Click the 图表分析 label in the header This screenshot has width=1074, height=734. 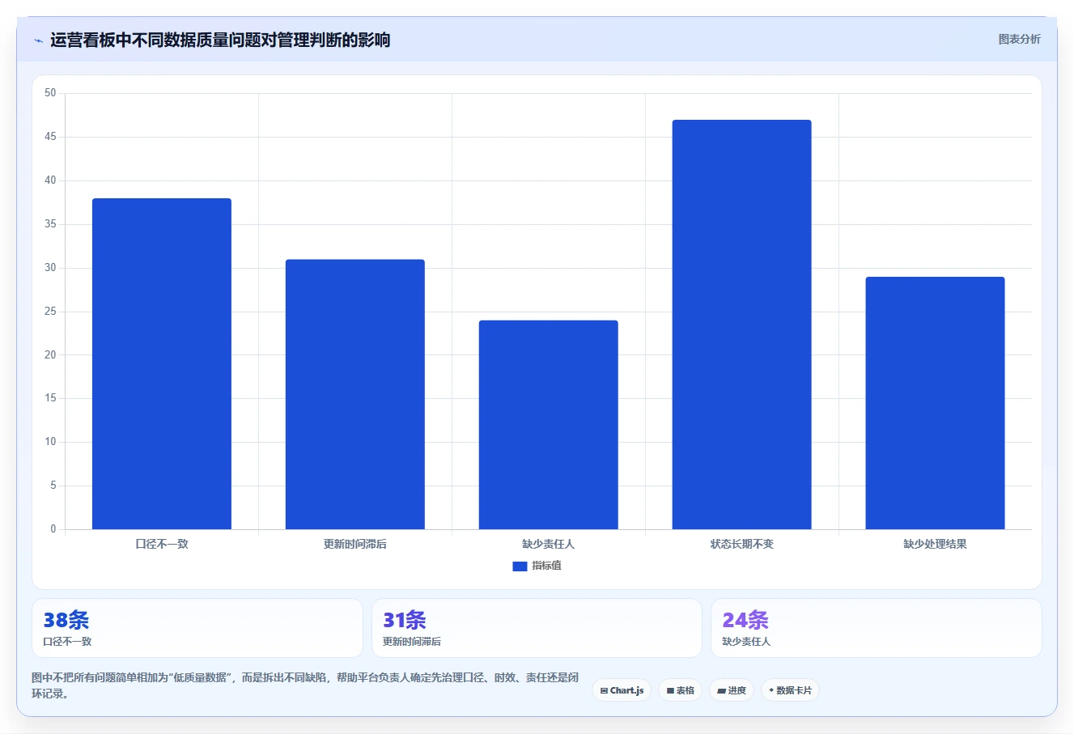1019,39
